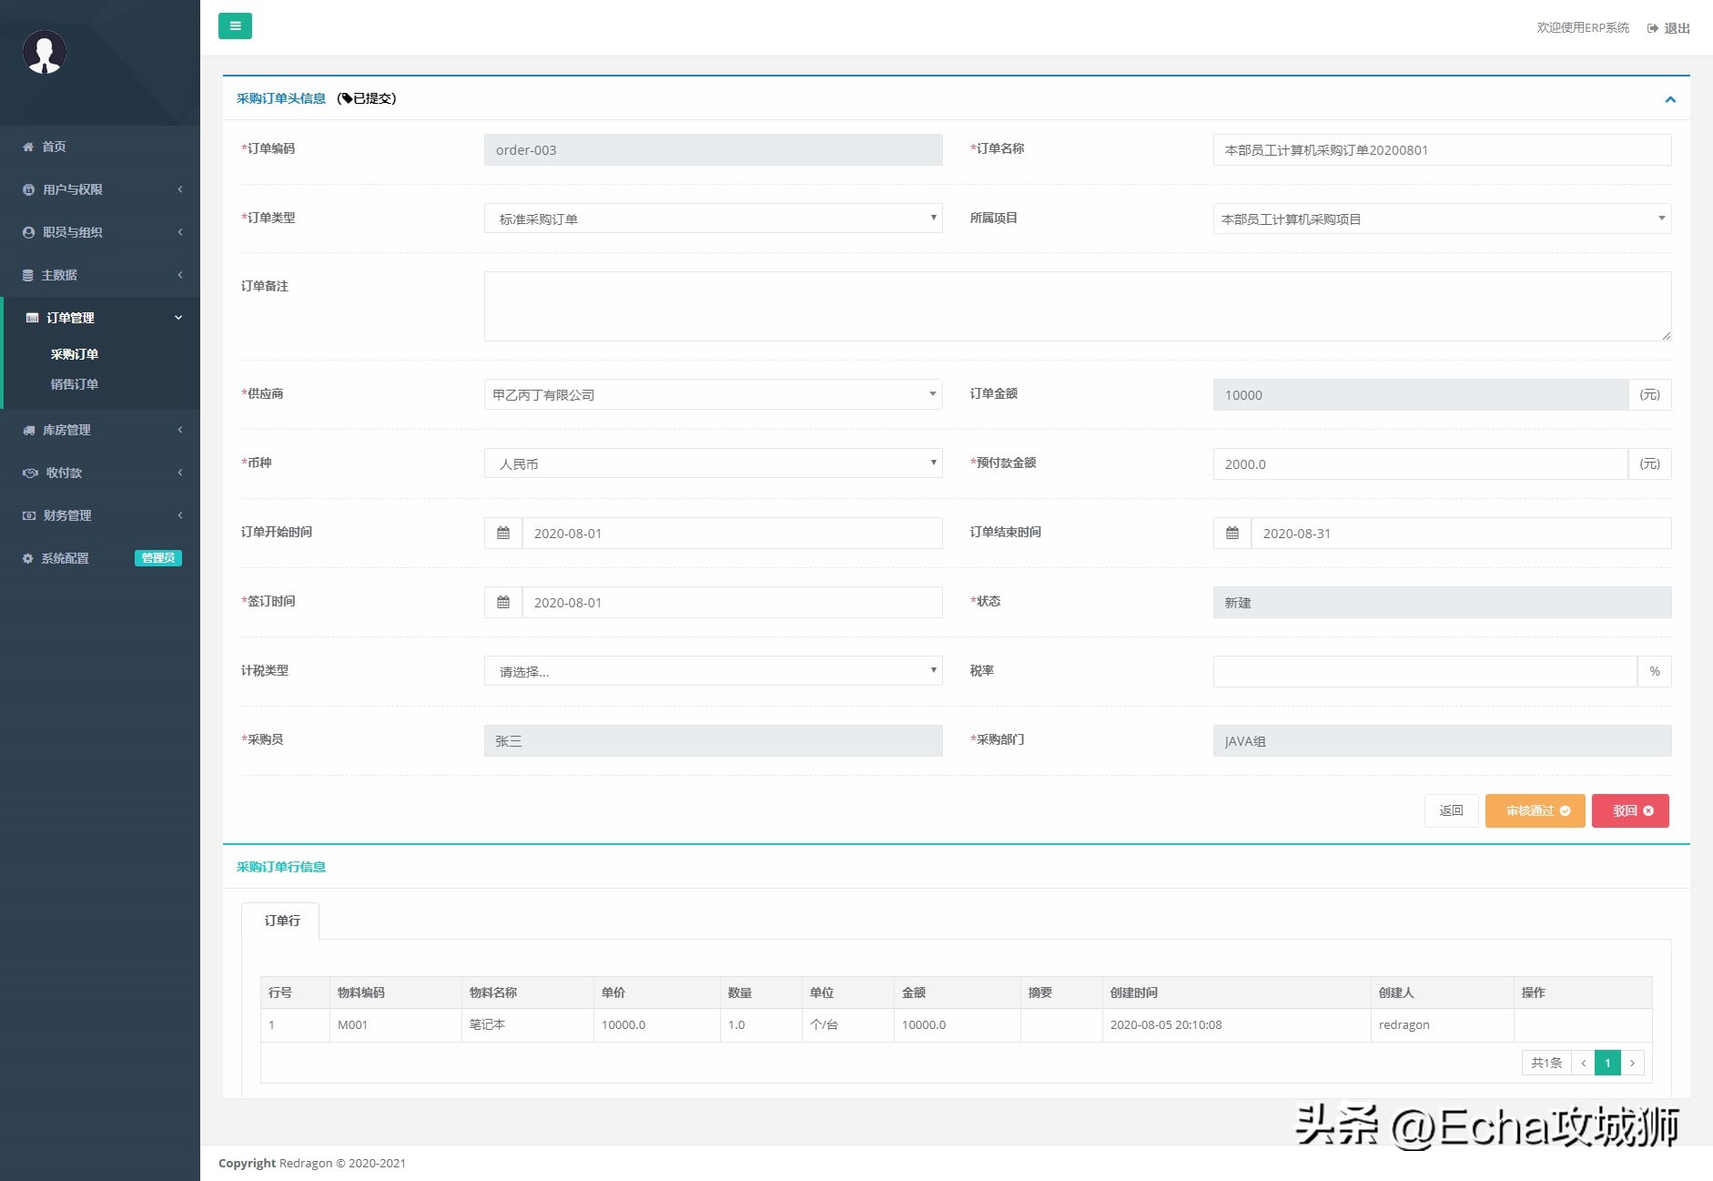Screen dimensions: 1713x1181
Task: Open calendar for 签订时间
Action: pos(503,602)
